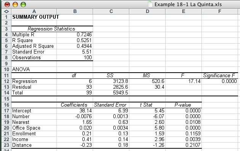
Task: Click the green zoom window button
Action: pyautogui.click(x=23, y=5)
